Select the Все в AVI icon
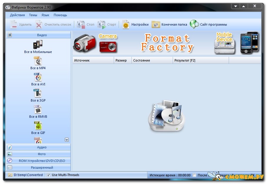267x184 pixels. 38,77
